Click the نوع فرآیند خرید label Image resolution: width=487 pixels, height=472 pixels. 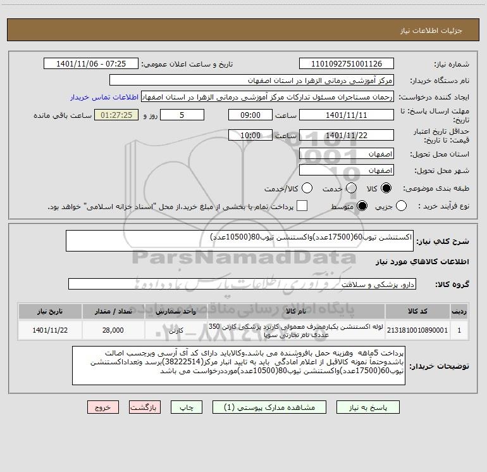[443, 207]
